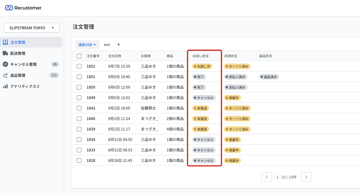Image resolution: width=360 pixels, height=193 pixels.
Task: Check the box for order 1840
Action: 79,119
